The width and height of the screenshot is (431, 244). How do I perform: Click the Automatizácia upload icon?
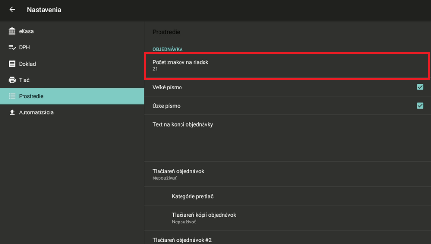pos(12,112)
